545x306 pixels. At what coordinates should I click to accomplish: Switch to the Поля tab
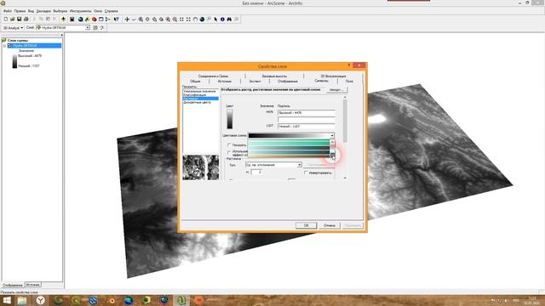(349, 82)
